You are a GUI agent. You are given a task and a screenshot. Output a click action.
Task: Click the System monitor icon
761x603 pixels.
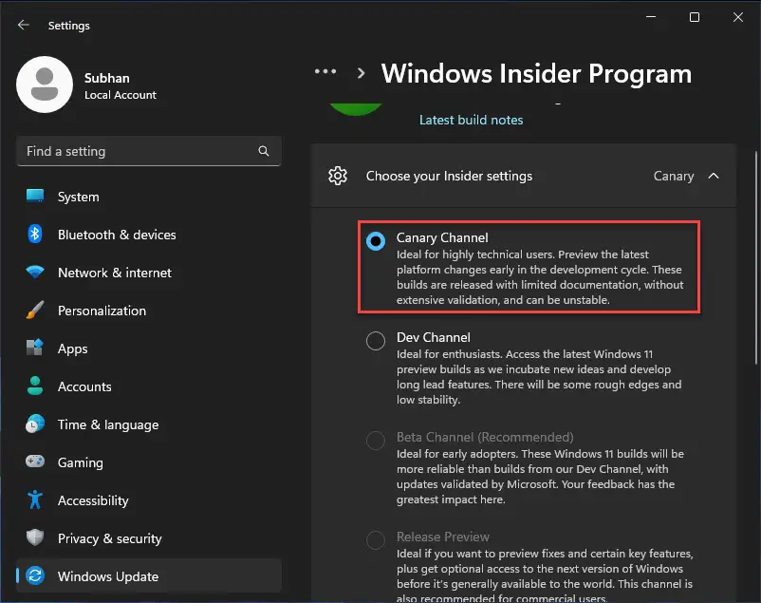point(35,196)
